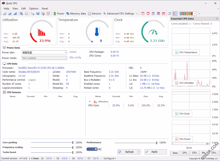
Task: Open Sensors from the toolbar
Action: [x=94, y=14]
